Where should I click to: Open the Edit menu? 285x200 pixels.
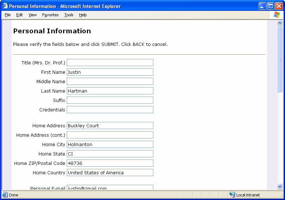tap(19, 15)
